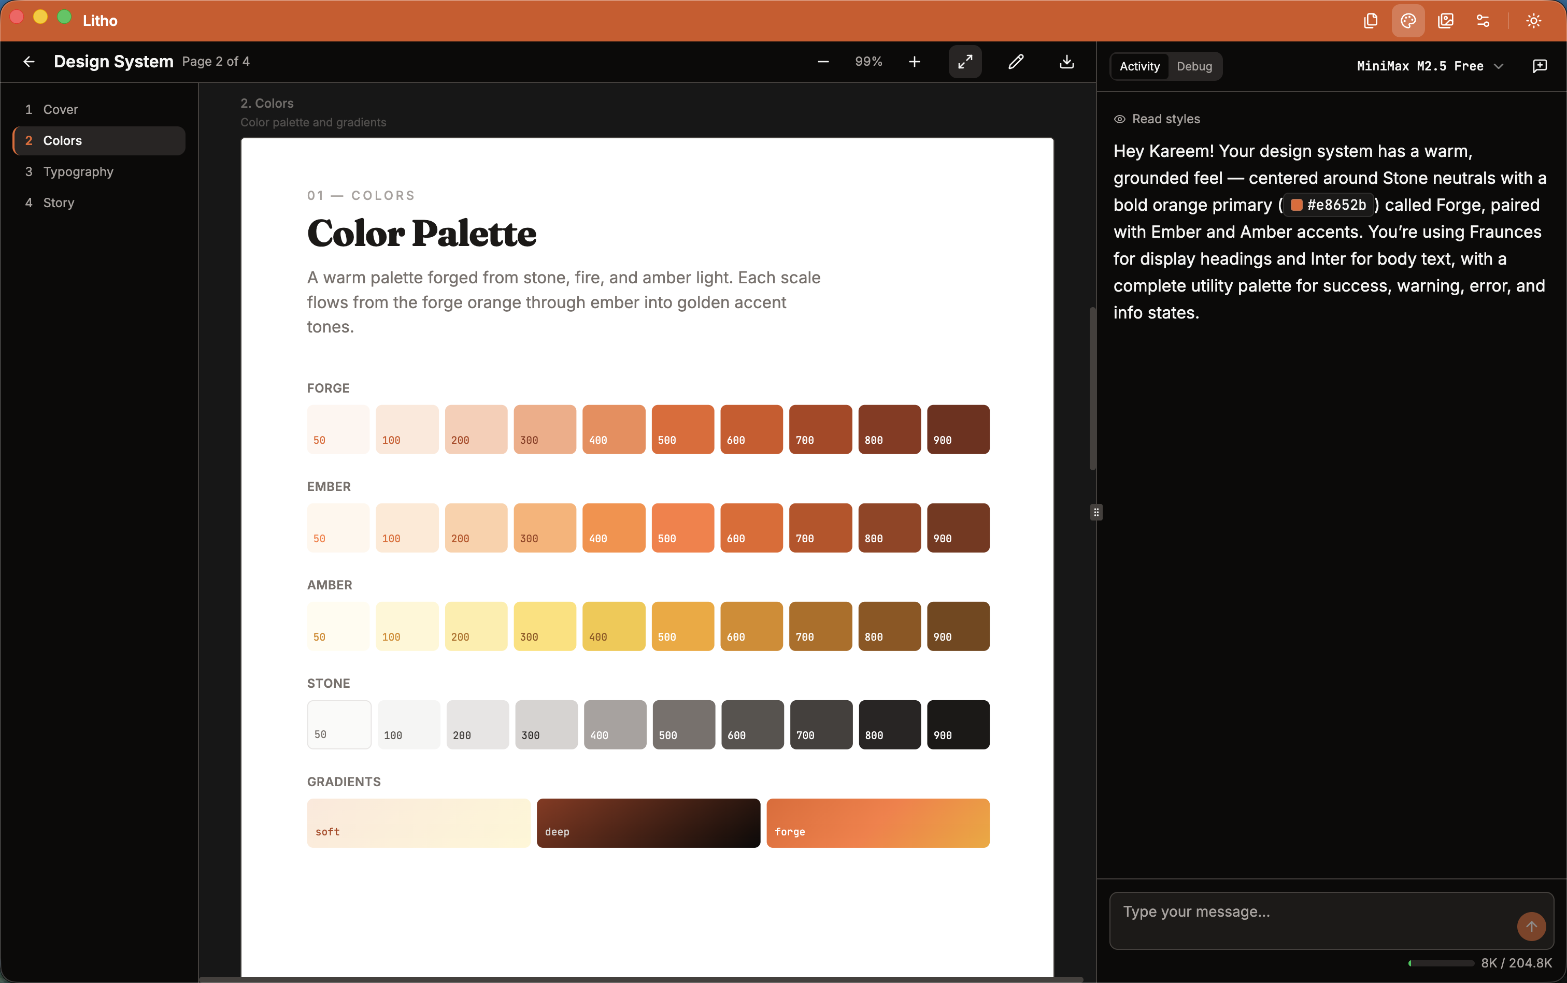Open the MiniMax M2.5 Free model dropdown
The height and width of the screenshot is (983, 1567).
click(x=1429, y=66)
